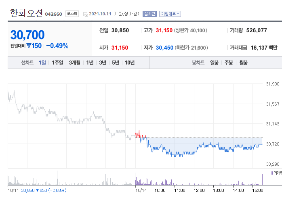
Task: Click the open price 31,150 next to 시가
Action: click(120, 48)
